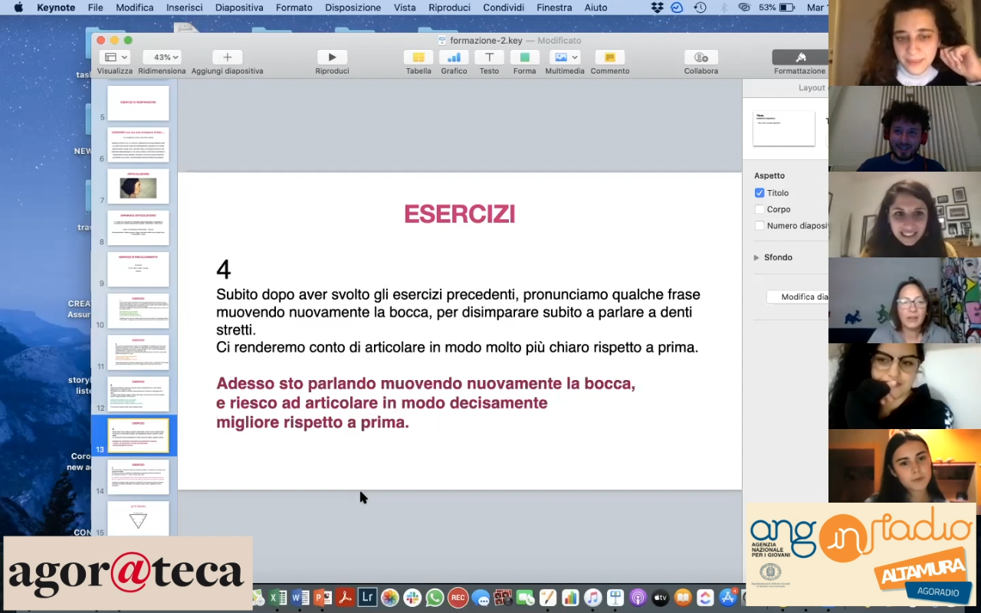Select slide 9 thumbnail in navigator
The height and width of the screenshot is (613, 981).
tap(138, 269)
